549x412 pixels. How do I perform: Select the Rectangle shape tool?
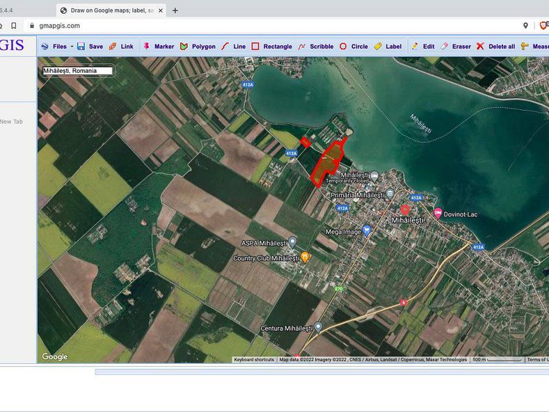255,47
